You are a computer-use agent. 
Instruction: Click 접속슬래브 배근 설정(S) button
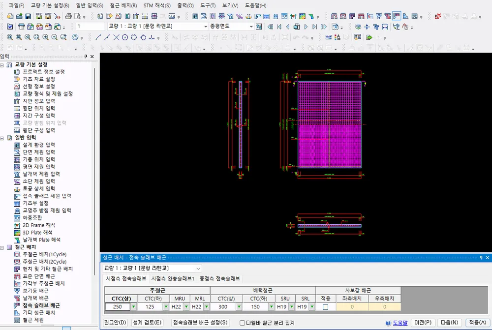coord(201,323)
